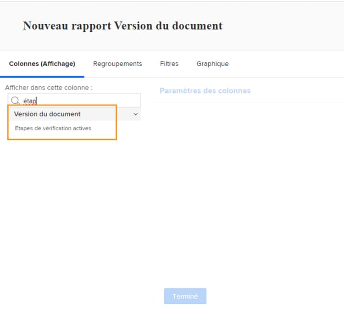This screenshot has width=344, height=312.
Task: Open the Colonnes (Affichage) tab
Action: [x=42, y=64]
